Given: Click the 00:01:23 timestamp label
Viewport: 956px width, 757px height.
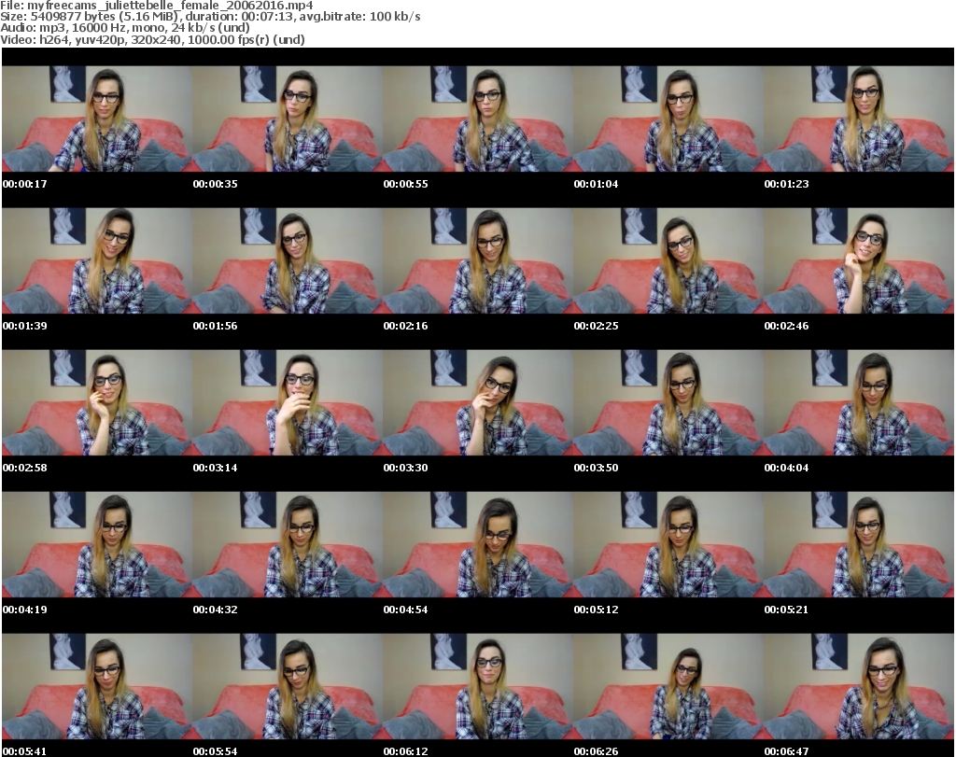Looking at the screenshot, I should point(786,184).
